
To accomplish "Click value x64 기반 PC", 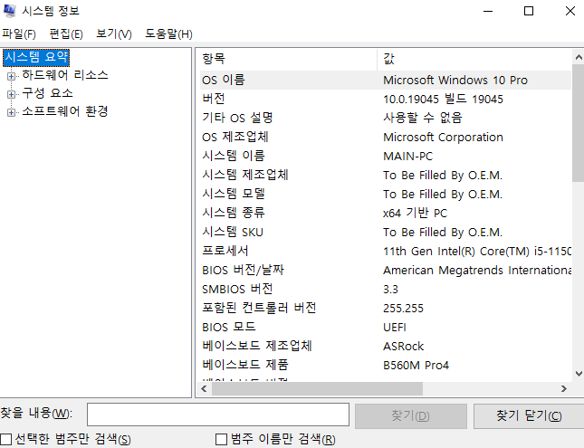I will 415,213.
